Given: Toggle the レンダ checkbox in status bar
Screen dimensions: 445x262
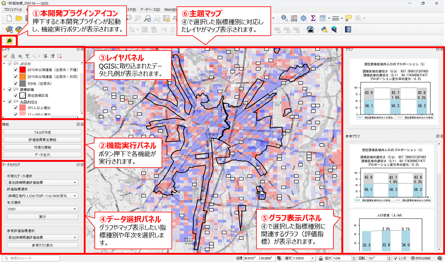Looking at the screenshot, I should click(x=396, y=258).
